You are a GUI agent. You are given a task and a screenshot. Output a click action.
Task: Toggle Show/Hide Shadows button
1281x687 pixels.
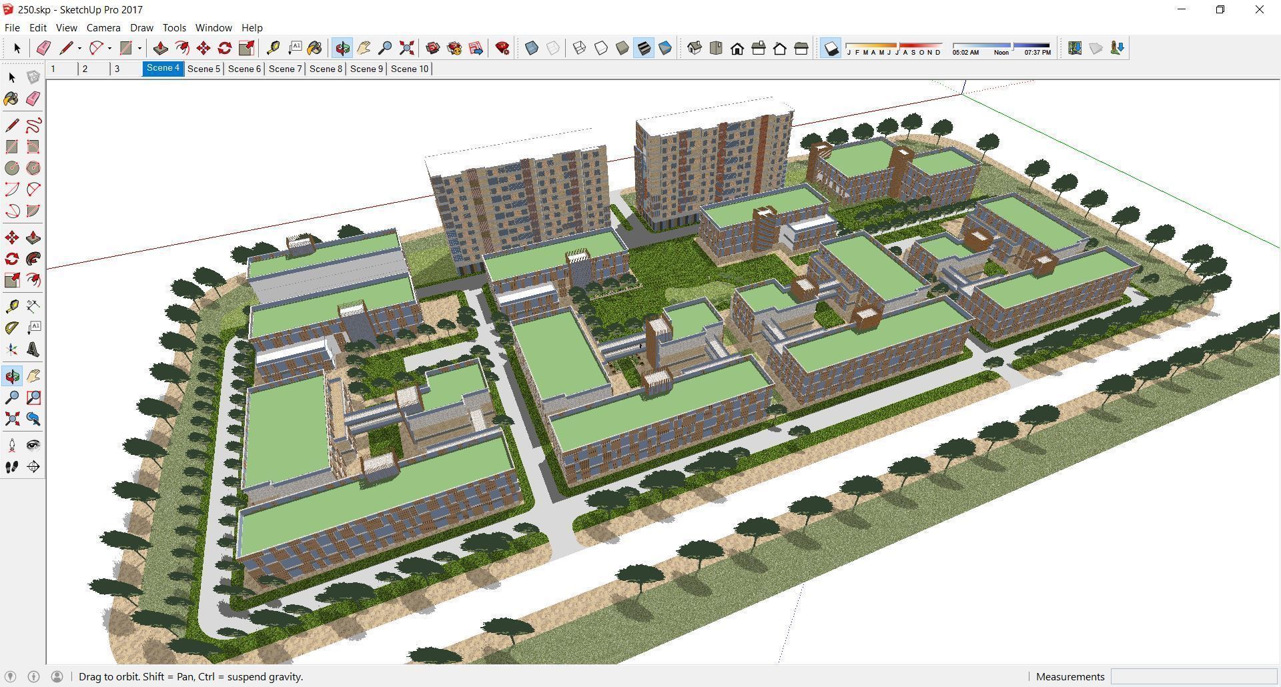click(x=831, y=48)
